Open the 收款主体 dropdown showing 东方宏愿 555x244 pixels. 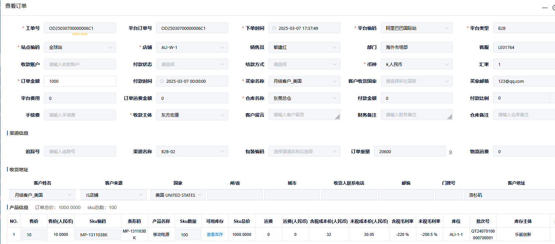click(192, 115)
